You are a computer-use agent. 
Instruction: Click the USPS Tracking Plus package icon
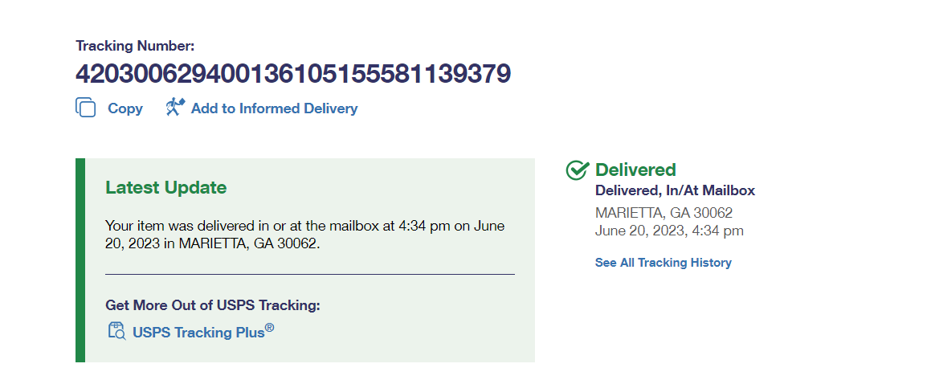point(116,331)
